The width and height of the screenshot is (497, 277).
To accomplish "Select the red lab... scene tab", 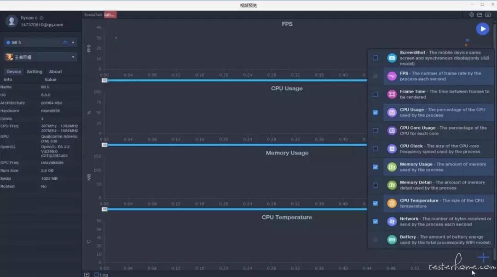I will (110, 15).
